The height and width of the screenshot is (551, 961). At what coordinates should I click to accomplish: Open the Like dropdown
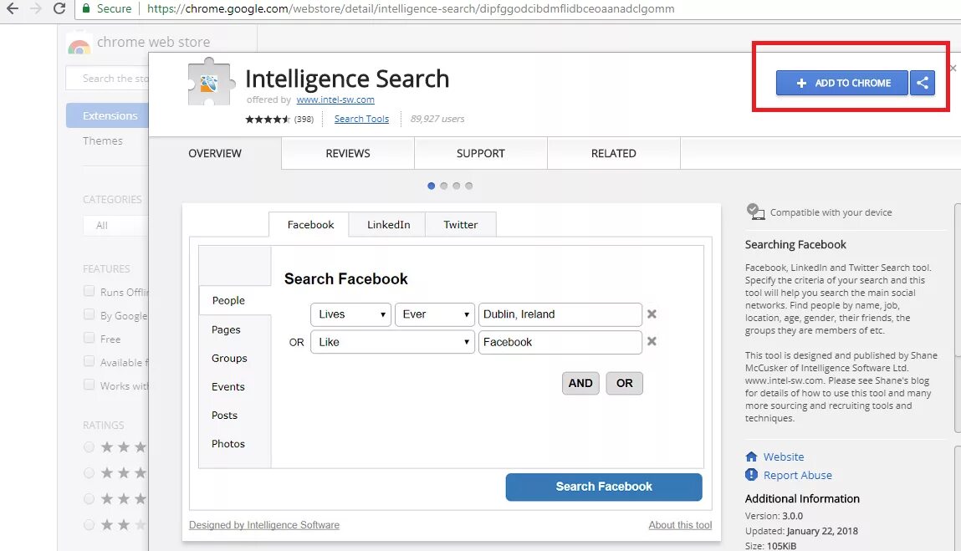pyautogui.click(x=392, y=342)
